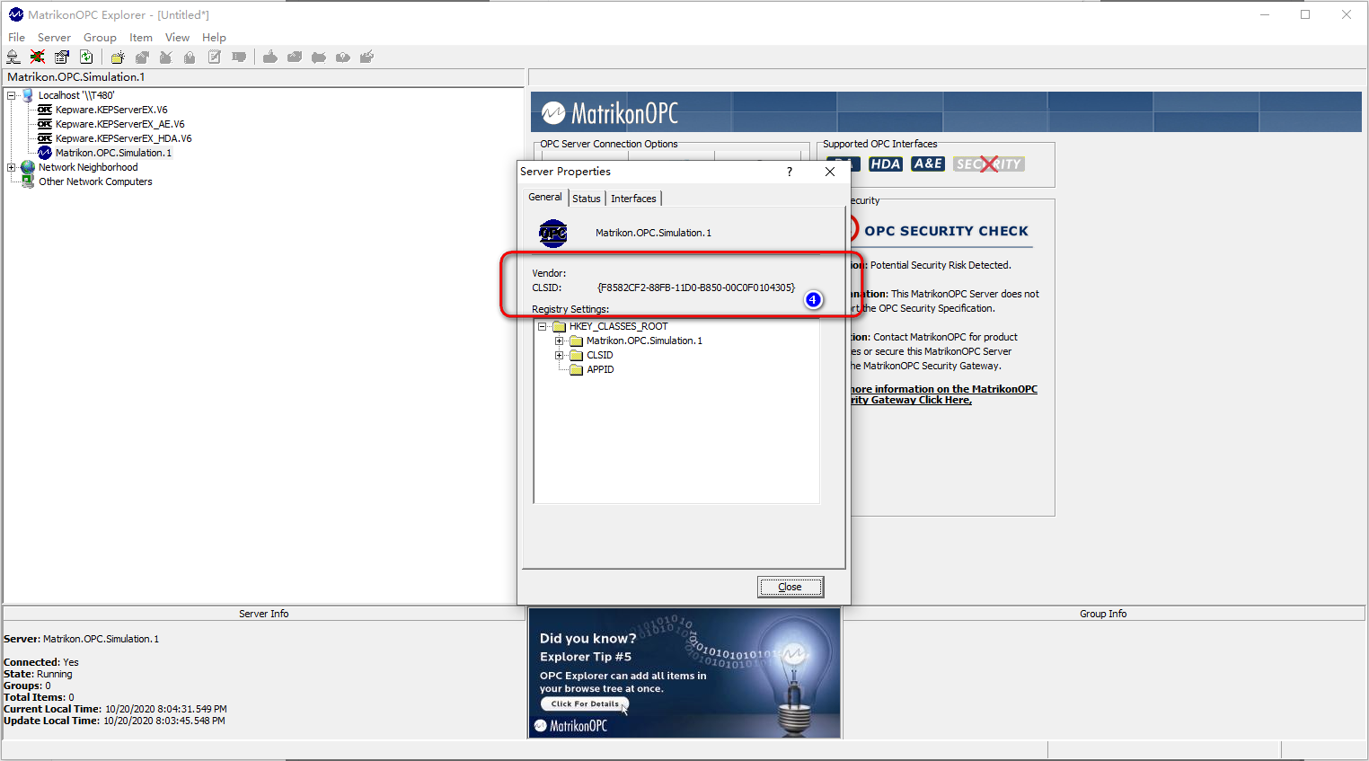1369x761 pixels.
Task: Click the HDA interface badge
Action: click(x=885, y=164)
